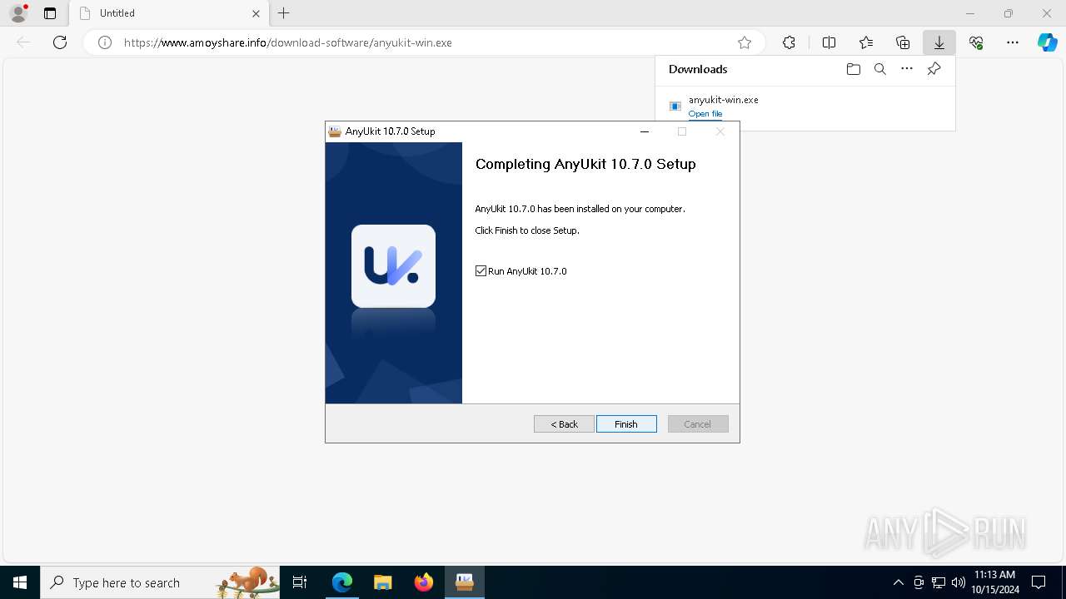Click the Downloads toolbar button

coord(939,42)
